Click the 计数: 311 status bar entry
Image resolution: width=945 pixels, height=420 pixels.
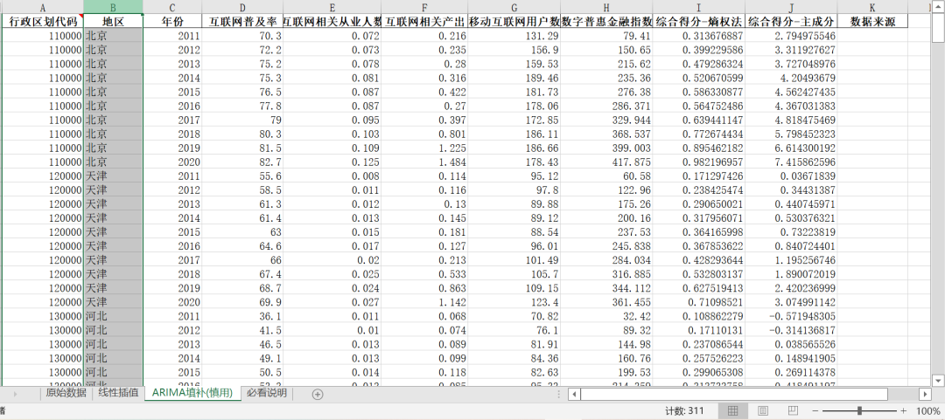click(684, 411)
